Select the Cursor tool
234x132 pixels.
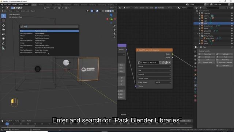pyautogui.click(x=3, y=21)
